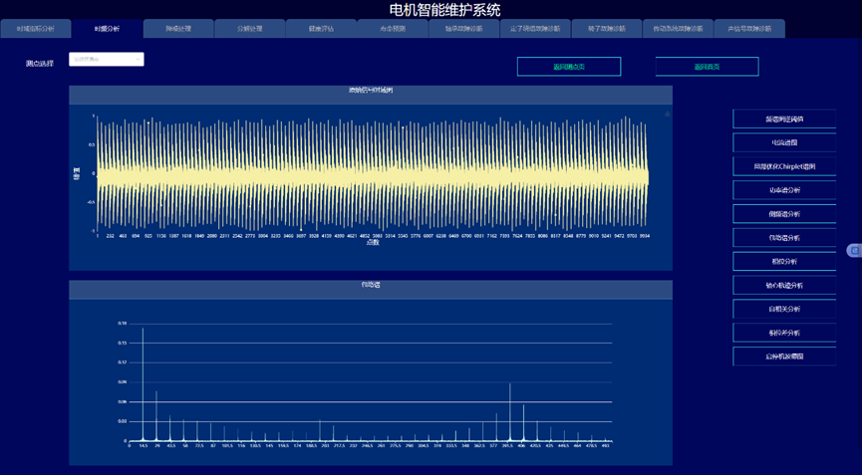
Task: Click the floating widget icon at right edge
Action: pos(854,250)
